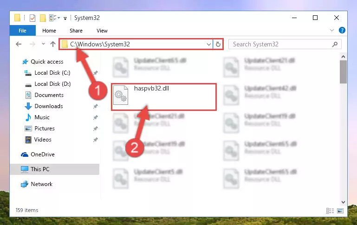Switch to details view button in status bar
357x225 pixels.
[x=330, y=211]
